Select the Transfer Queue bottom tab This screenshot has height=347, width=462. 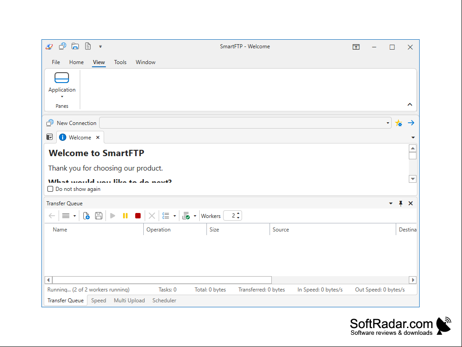[x=66, y=301]
